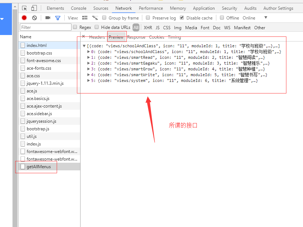The width and height of the screenshot is (303, 227).
Task: Stop recording network log with red button
Action: [x=24, y=18]
